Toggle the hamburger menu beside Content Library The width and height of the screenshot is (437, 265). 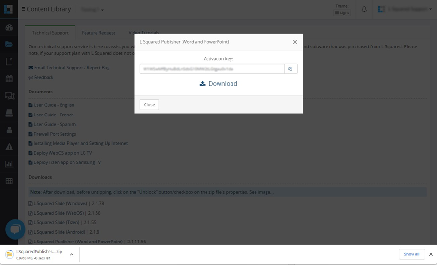click(24, 9)
